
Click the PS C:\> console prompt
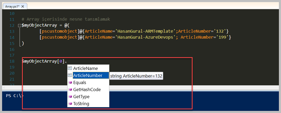tap(15, 96)
